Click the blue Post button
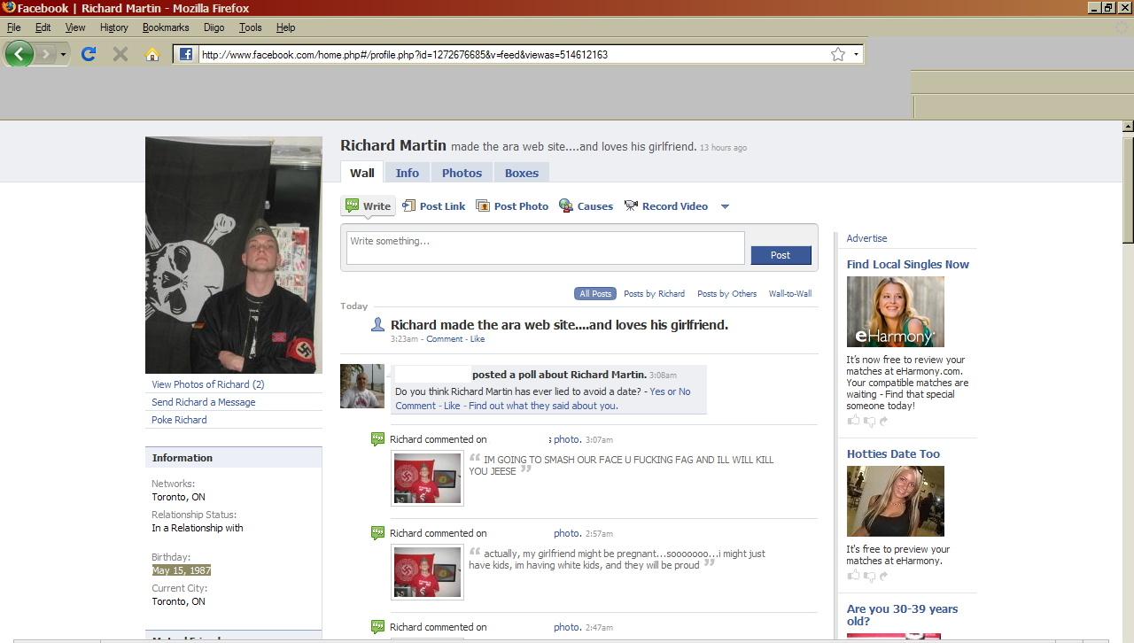The image size is (1134, 643). (781, 255)
